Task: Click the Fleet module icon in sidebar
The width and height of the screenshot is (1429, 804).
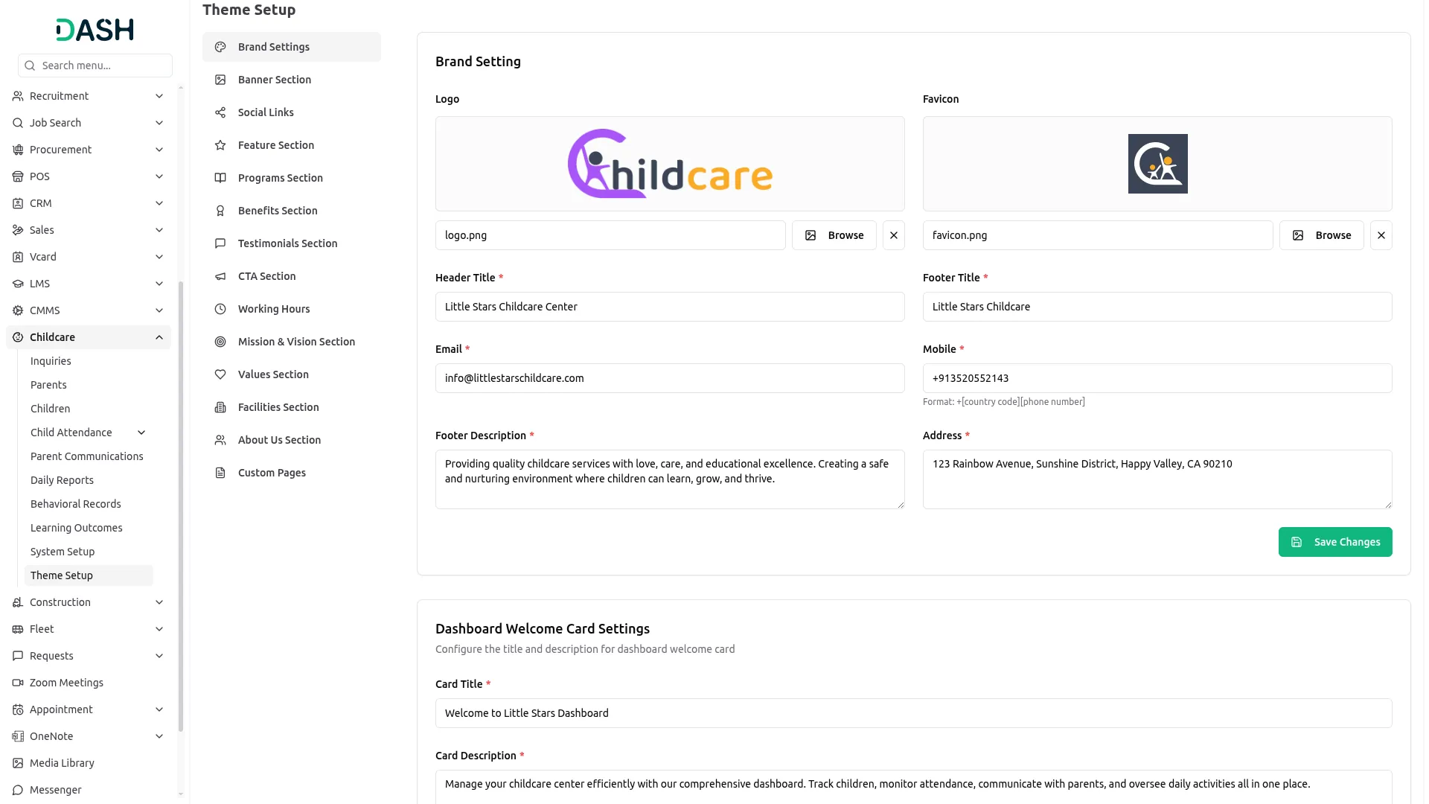Action: [17, 628]
